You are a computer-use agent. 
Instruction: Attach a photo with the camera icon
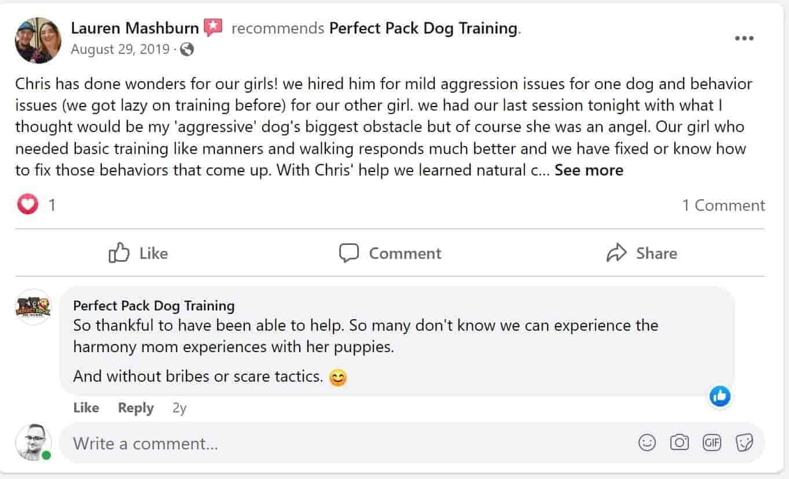point(679,443)
